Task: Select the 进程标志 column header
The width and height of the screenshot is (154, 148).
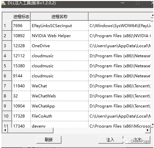Action: point(21,17)
